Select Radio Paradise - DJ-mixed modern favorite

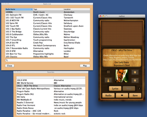pyautogui.click(x=51, y=114)
